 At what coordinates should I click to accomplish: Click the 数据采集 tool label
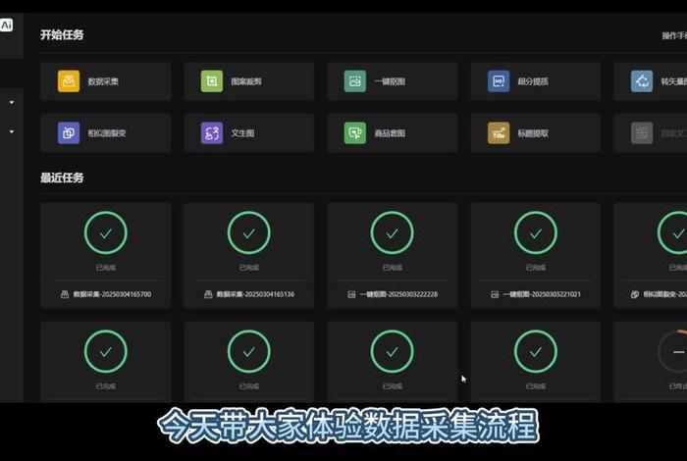[103, 81]
